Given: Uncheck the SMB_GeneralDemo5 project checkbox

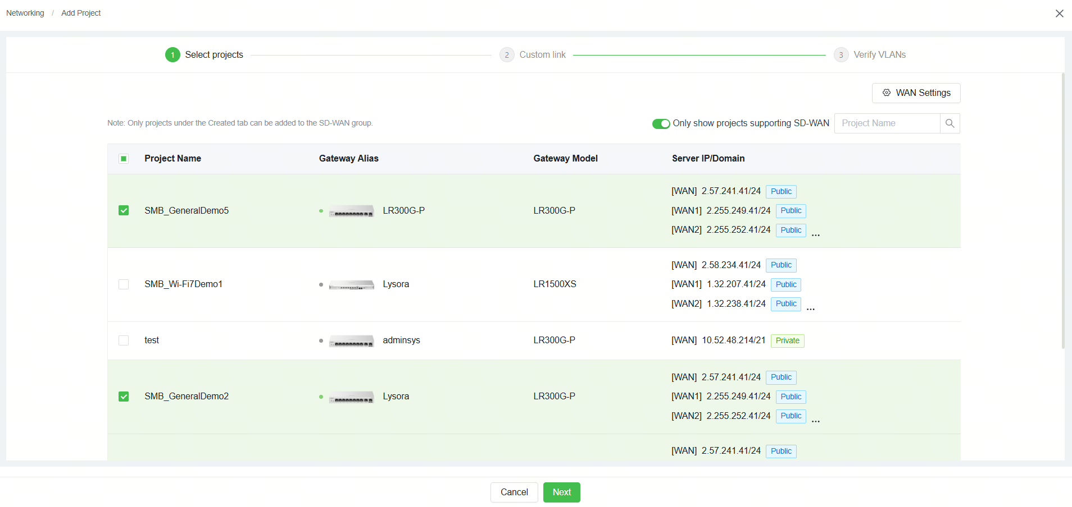Looking at the screenshot, I should pyautogui.click(x=124, y=210).
